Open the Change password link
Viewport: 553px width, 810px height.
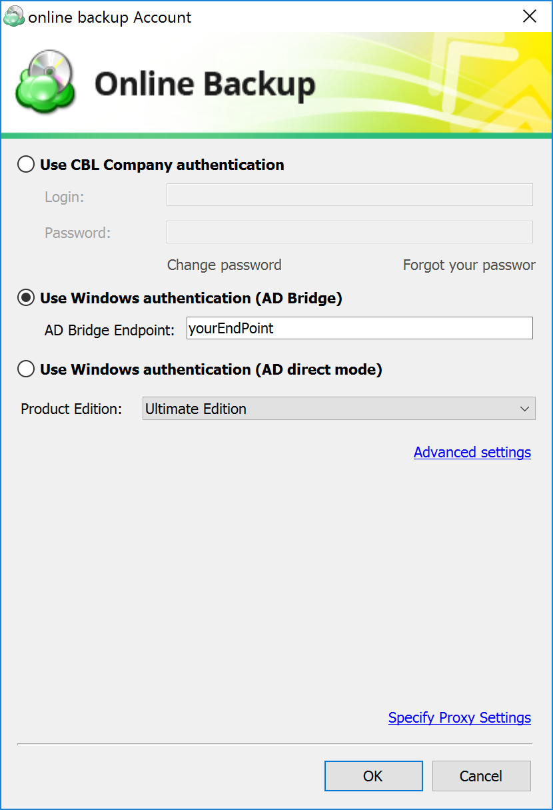click(224, 265)
